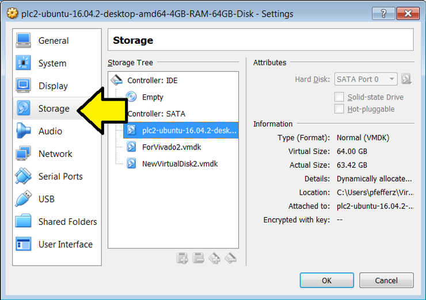Click the Storage Tree section label
Screen dimensions: 426x300
pyautogui.click(x=130, y=63)
